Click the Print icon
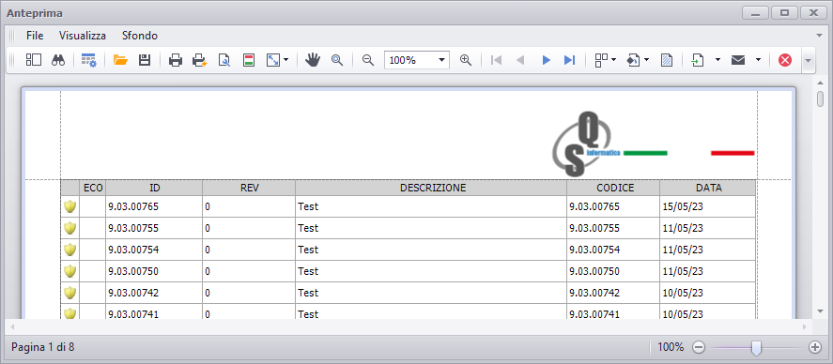Viewport: 833px width, 364px height. coord(176,60)
